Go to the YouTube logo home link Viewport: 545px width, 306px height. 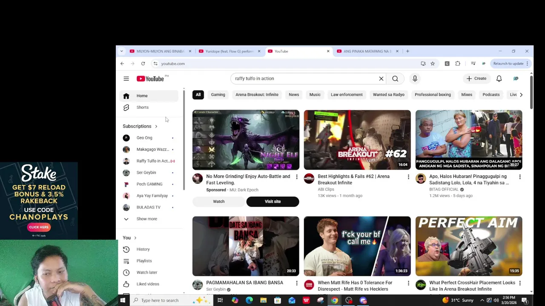[150, 79]
